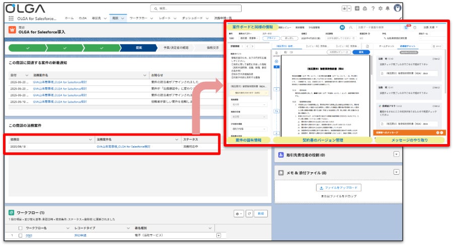Open the notes and attachments card dropdown menu

pyautogui.click(x=397, y=172)
